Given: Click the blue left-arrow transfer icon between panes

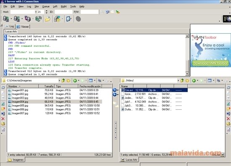Looking at the screenshot, I should pos(114,94).
